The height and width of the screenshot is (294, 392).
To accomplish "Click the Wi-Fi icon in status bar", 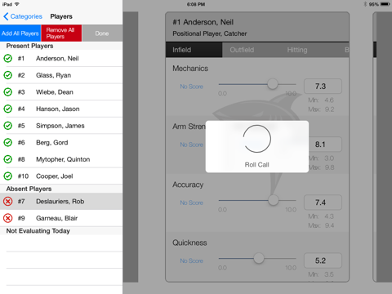I will point(17,4).
